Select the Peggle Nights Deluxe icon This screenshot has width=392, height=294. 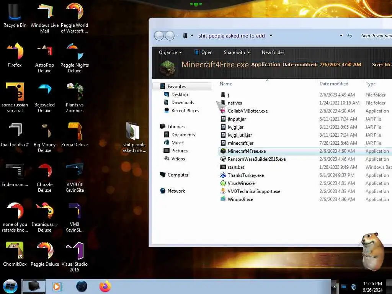click(x=75, y=58)
